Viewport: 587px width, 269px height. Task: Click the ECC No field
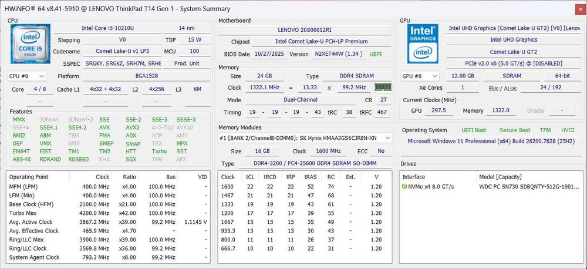click(381, 152)
